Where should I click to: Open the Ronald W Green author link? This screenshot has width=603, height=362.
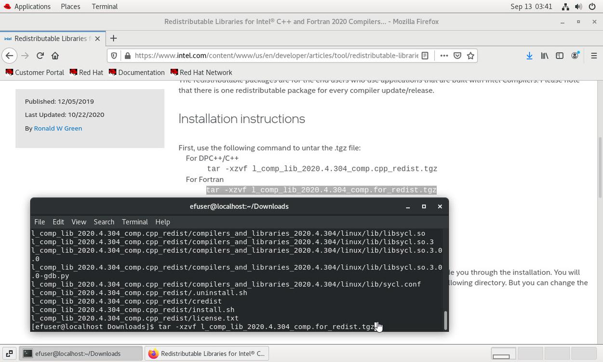click(x=58, y=128)
